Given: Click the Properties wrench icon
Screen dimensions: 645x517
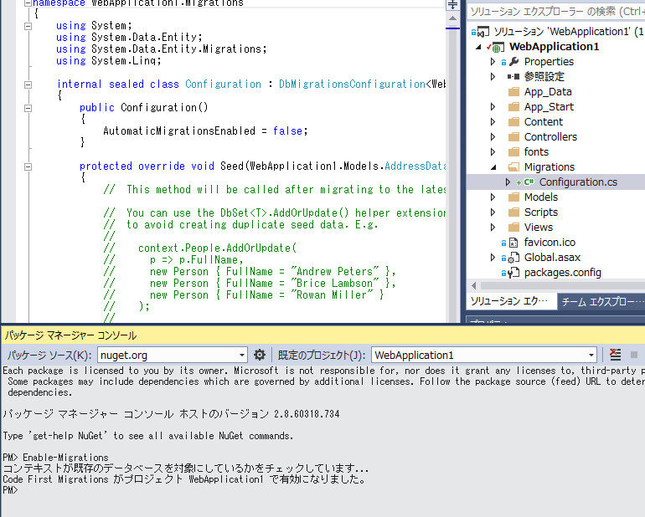Looking at the screenshot, I should [513, 62].
